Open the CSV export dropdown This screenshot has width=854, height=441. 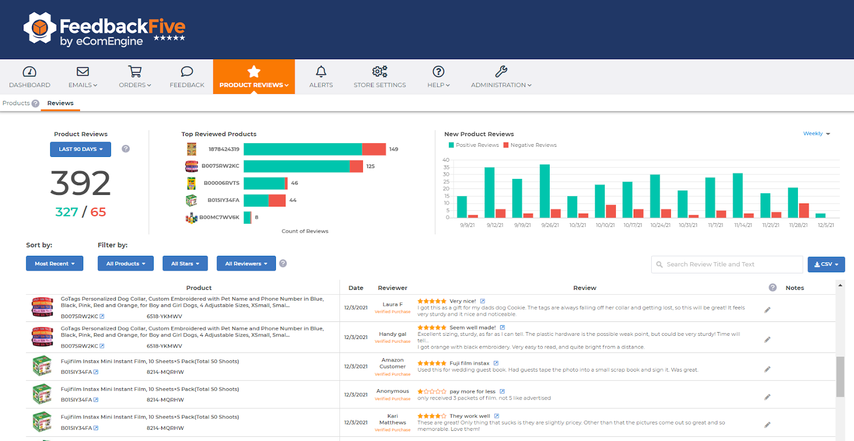(826, 264)
